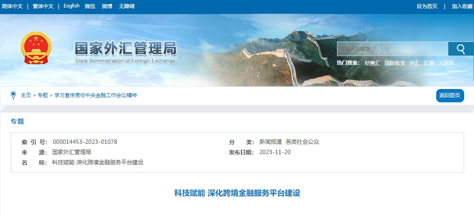Click 设为首页 in the top bar

(427, 6)
